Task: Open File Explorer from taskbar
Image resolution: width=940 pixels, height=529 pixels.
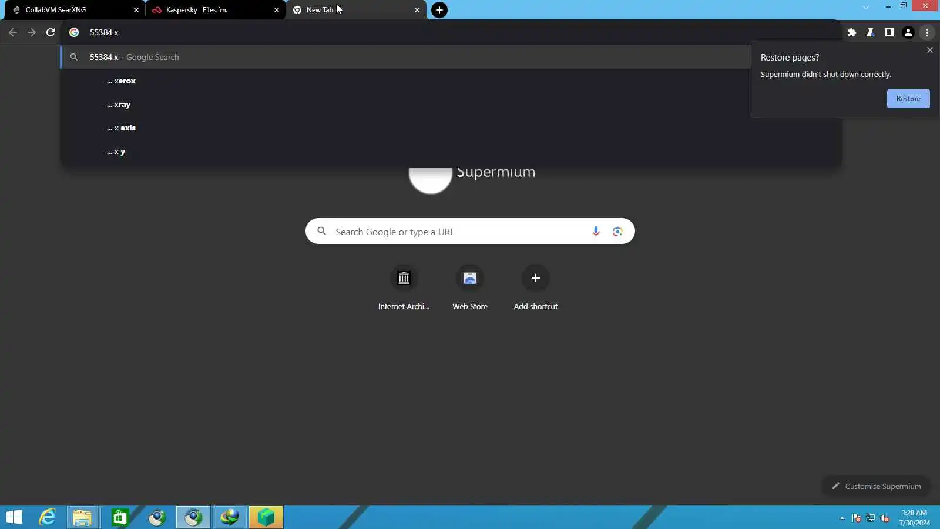Action: point(83,517)
